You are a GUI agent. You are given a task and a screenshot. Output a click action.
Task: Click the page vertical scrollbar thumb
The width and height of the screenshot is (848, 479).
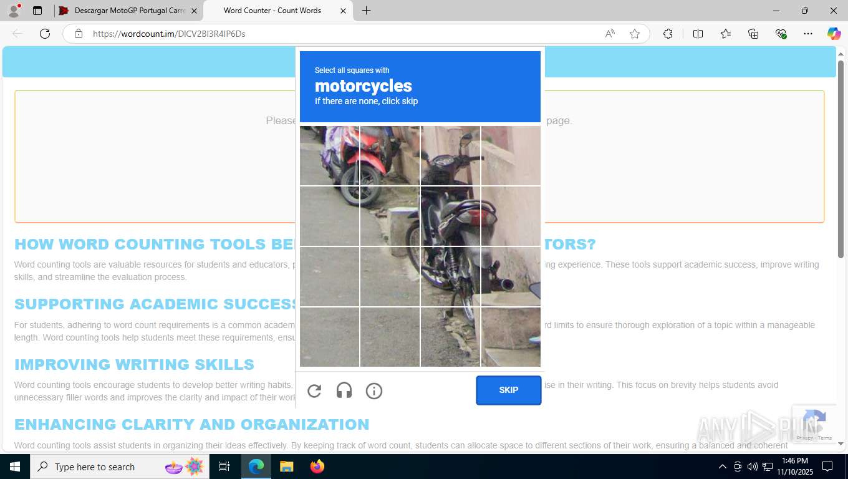(x=841, y=159)
